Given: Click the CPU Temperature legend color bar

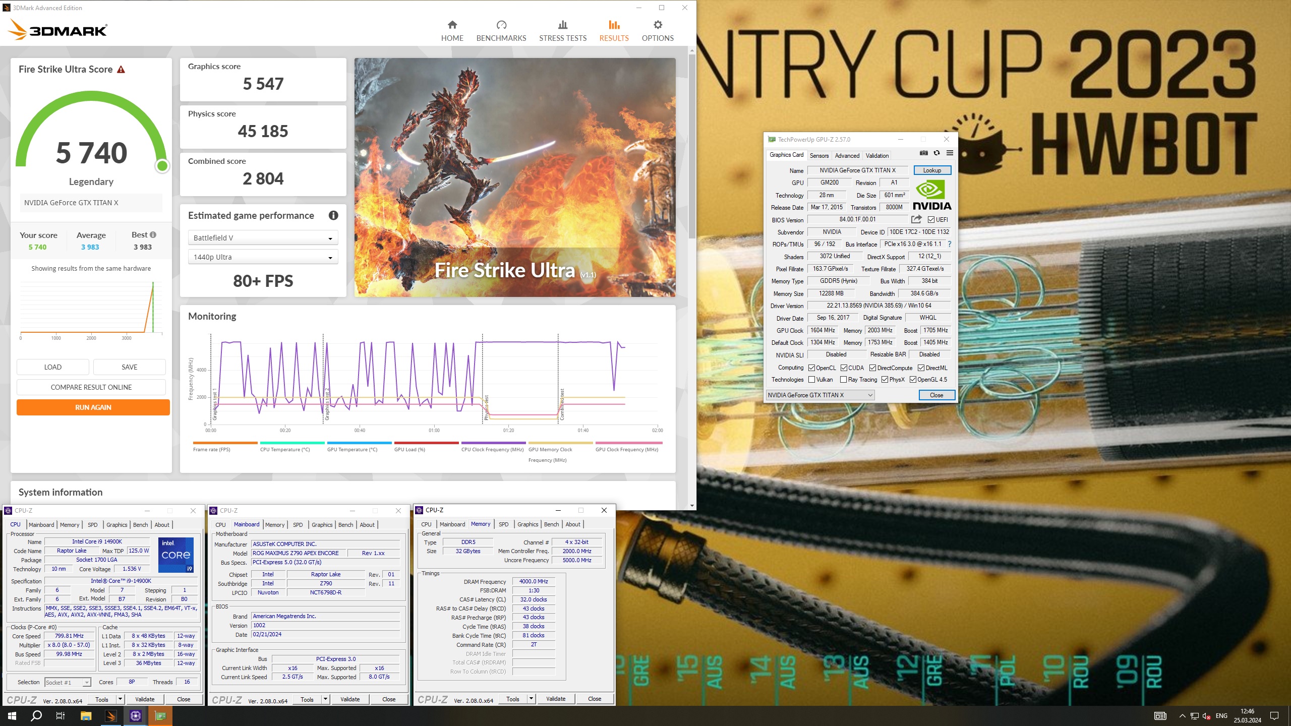Looking at the screenshot, I should tap(292, 443).
